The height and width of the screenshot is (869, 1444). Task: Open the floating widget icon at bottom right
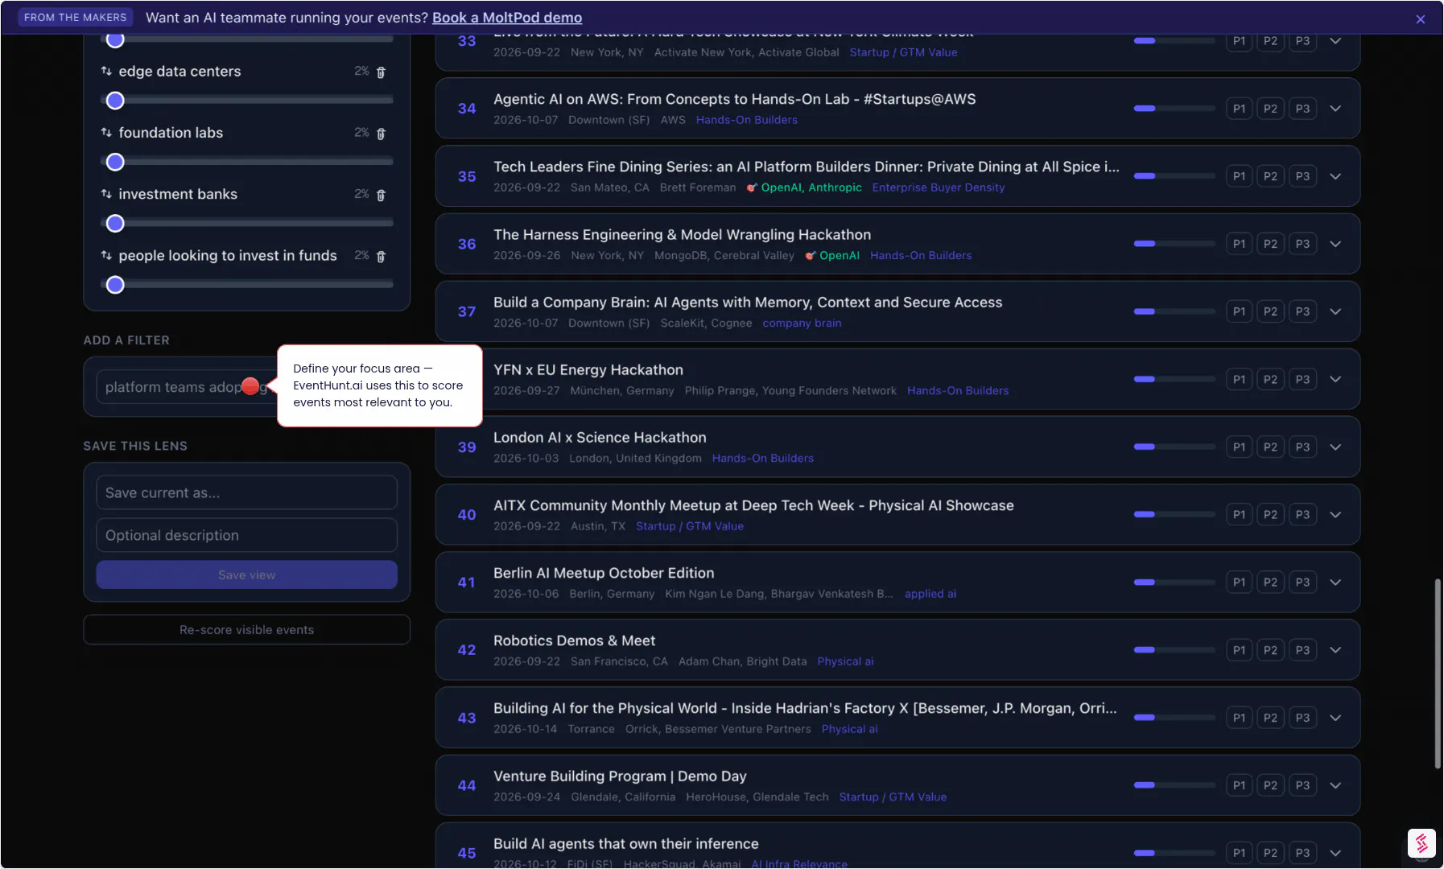coord(1421,843)
